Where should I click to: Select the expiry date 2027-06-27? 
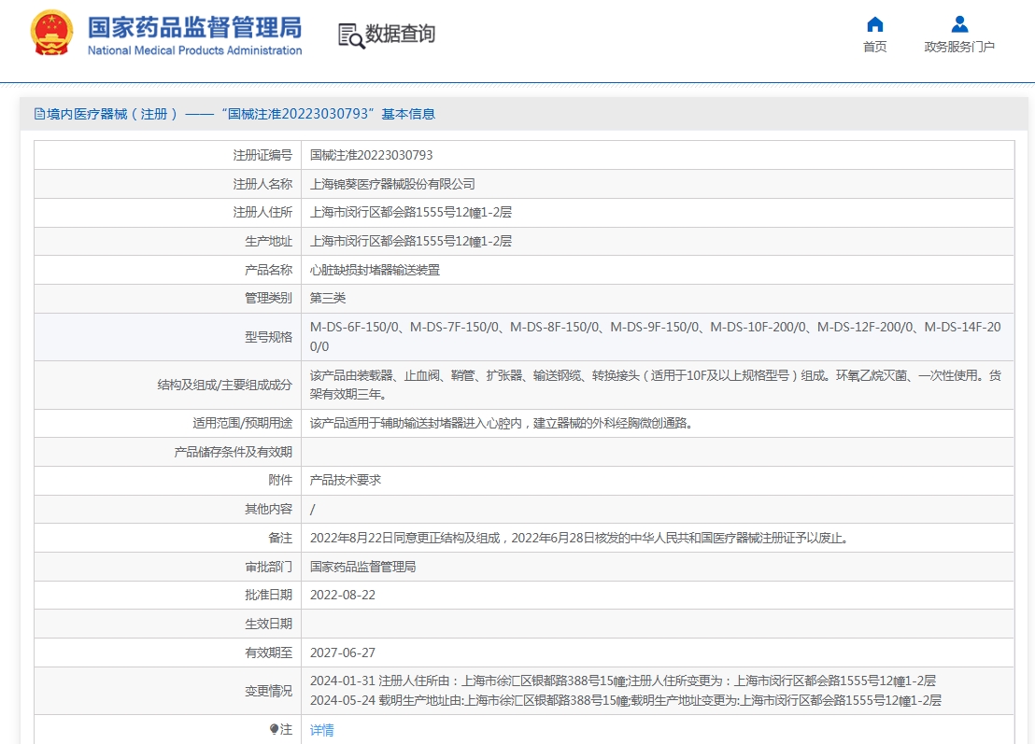tap(343, 653)
